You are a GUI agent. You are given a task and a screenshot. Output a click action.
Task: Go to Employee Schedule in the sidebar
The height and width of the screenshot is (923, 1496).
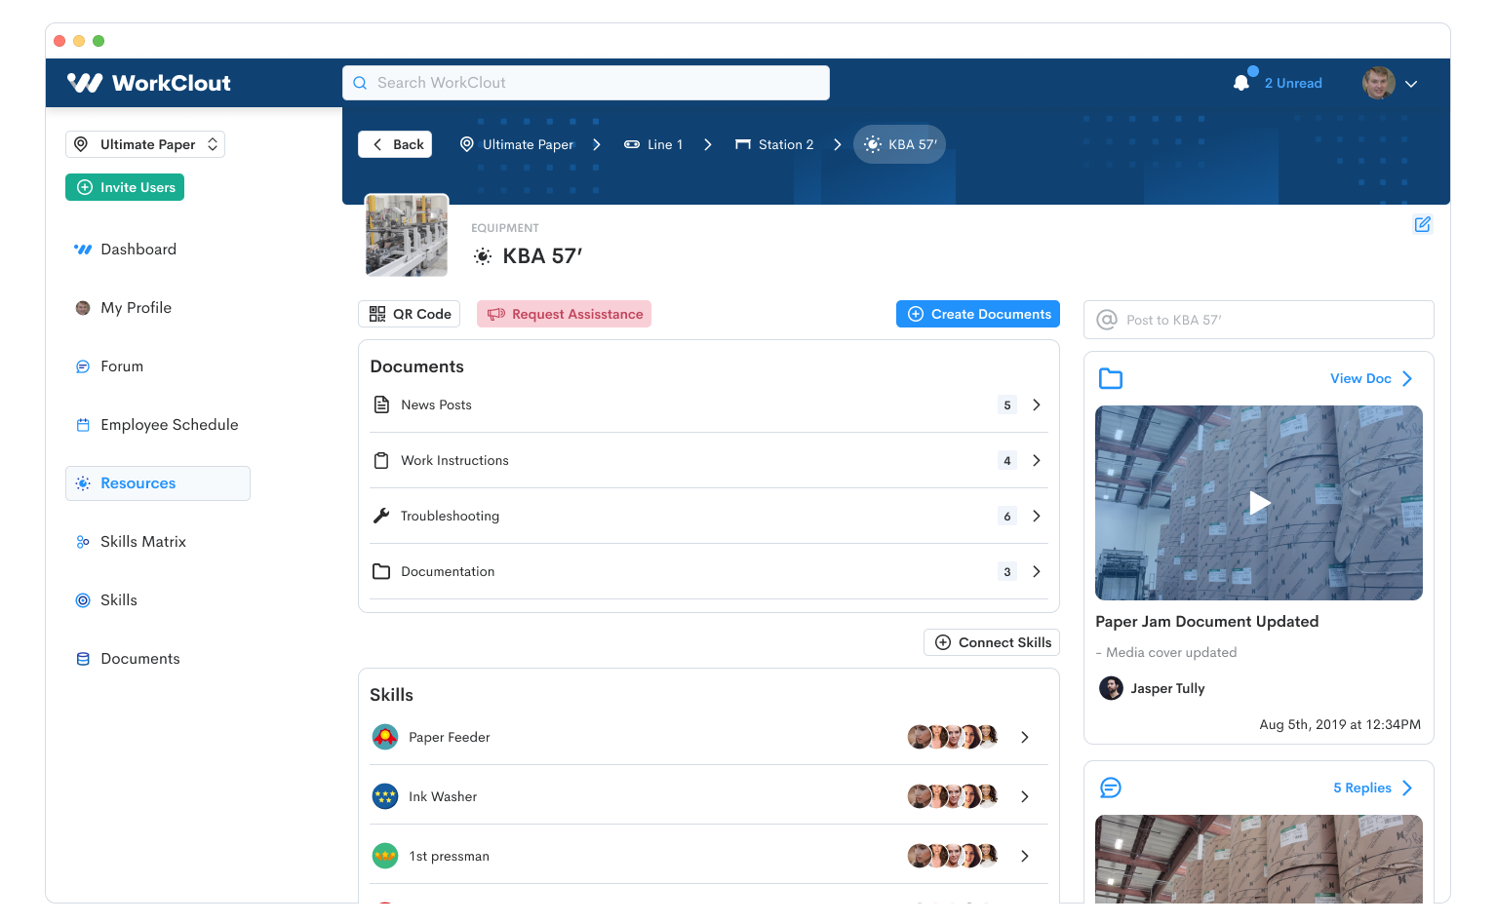point(169,425)
